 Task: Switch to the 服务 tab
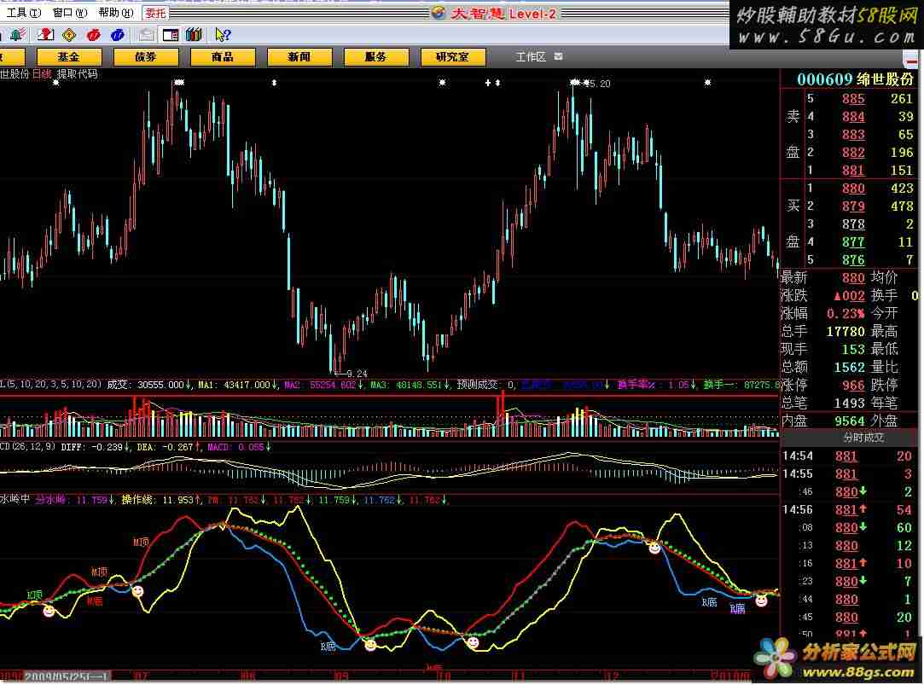[x=376, y=57]
